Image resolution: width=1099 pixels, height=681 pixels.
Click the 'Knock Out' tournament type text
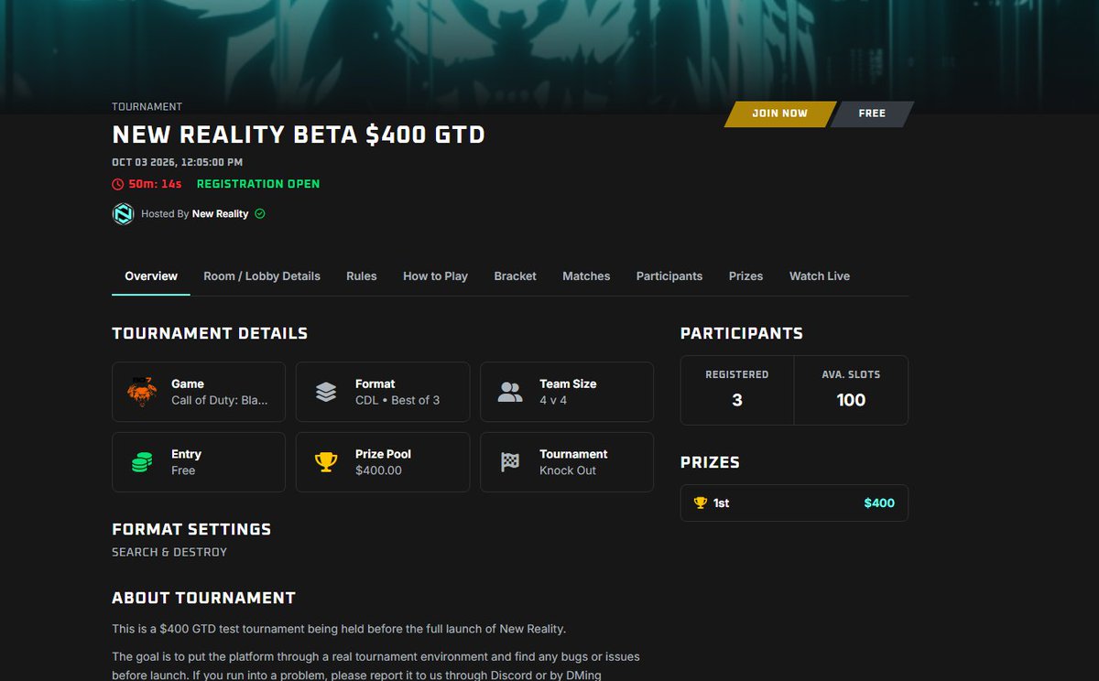click(568, 470)
